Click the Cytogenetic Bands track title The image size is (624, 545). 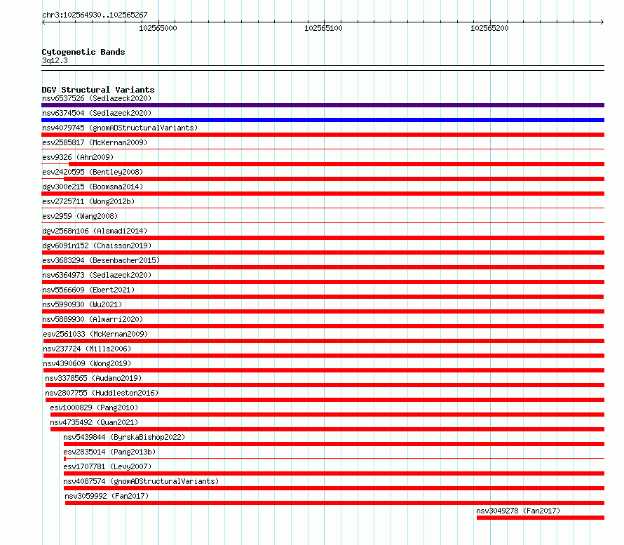pos(83,52)
